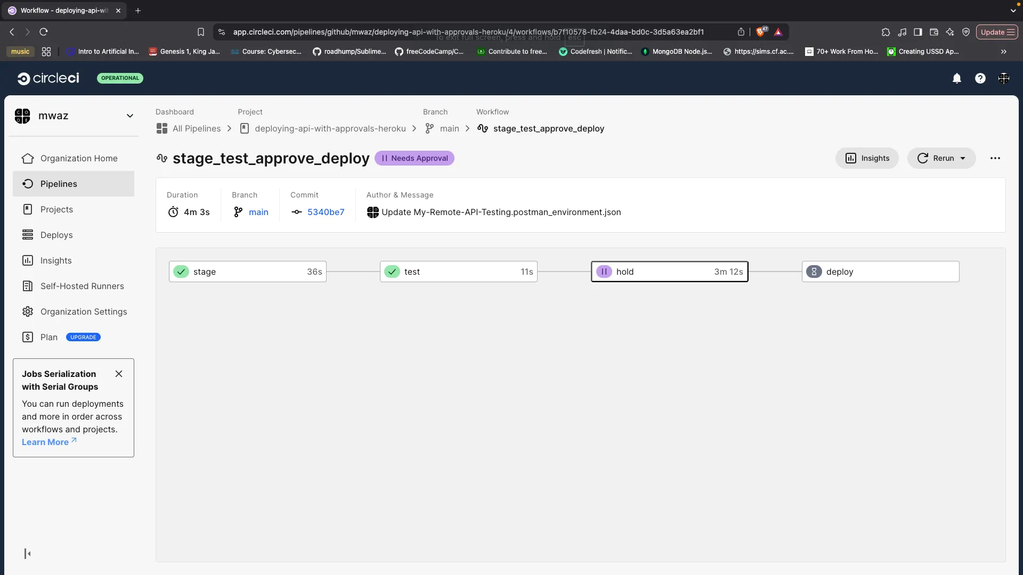1023x575 pixels.
Task: Open browser extensions puzzle icon
Action: [886, 32]
